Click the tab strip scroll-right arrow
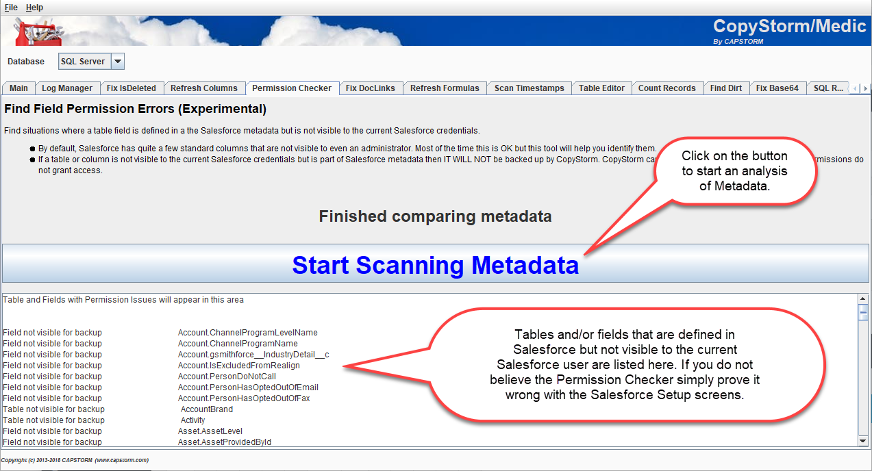The width and height of the screenshot is (872, 471). click(865, 88)
